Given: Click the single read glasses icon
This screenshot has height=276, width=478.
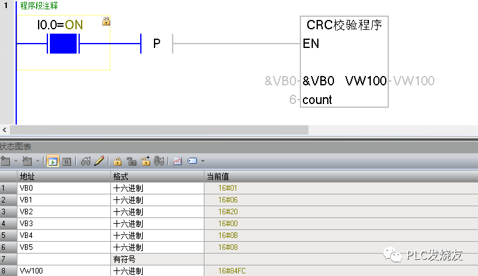Looking at the screenshot, I should pyautogui.click(x=85, y=161).
